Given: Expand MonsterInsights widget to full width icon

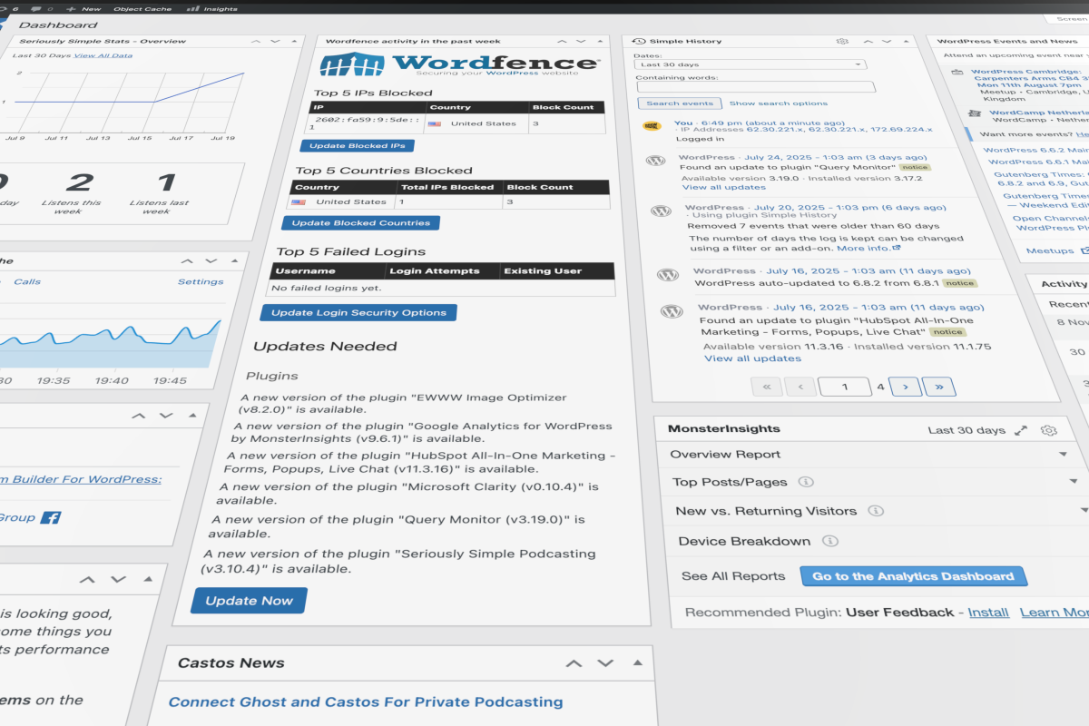Looking at the screenshot, I should coord(1021,431).
